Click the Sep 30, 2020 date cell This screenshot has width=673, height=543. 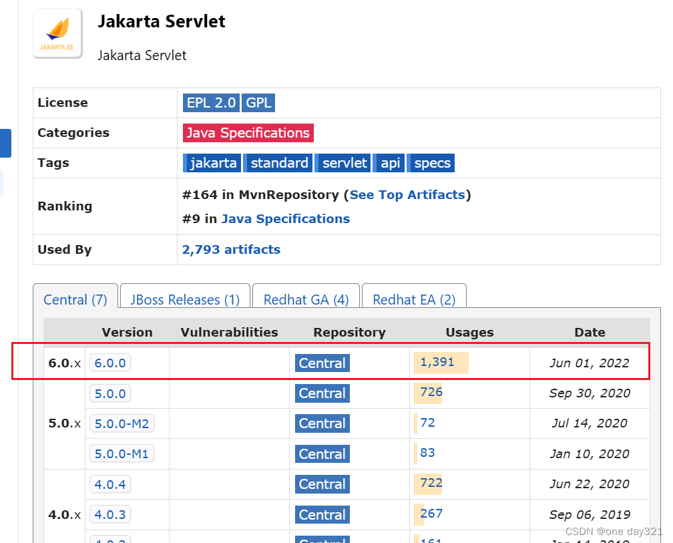coord(590,393)
